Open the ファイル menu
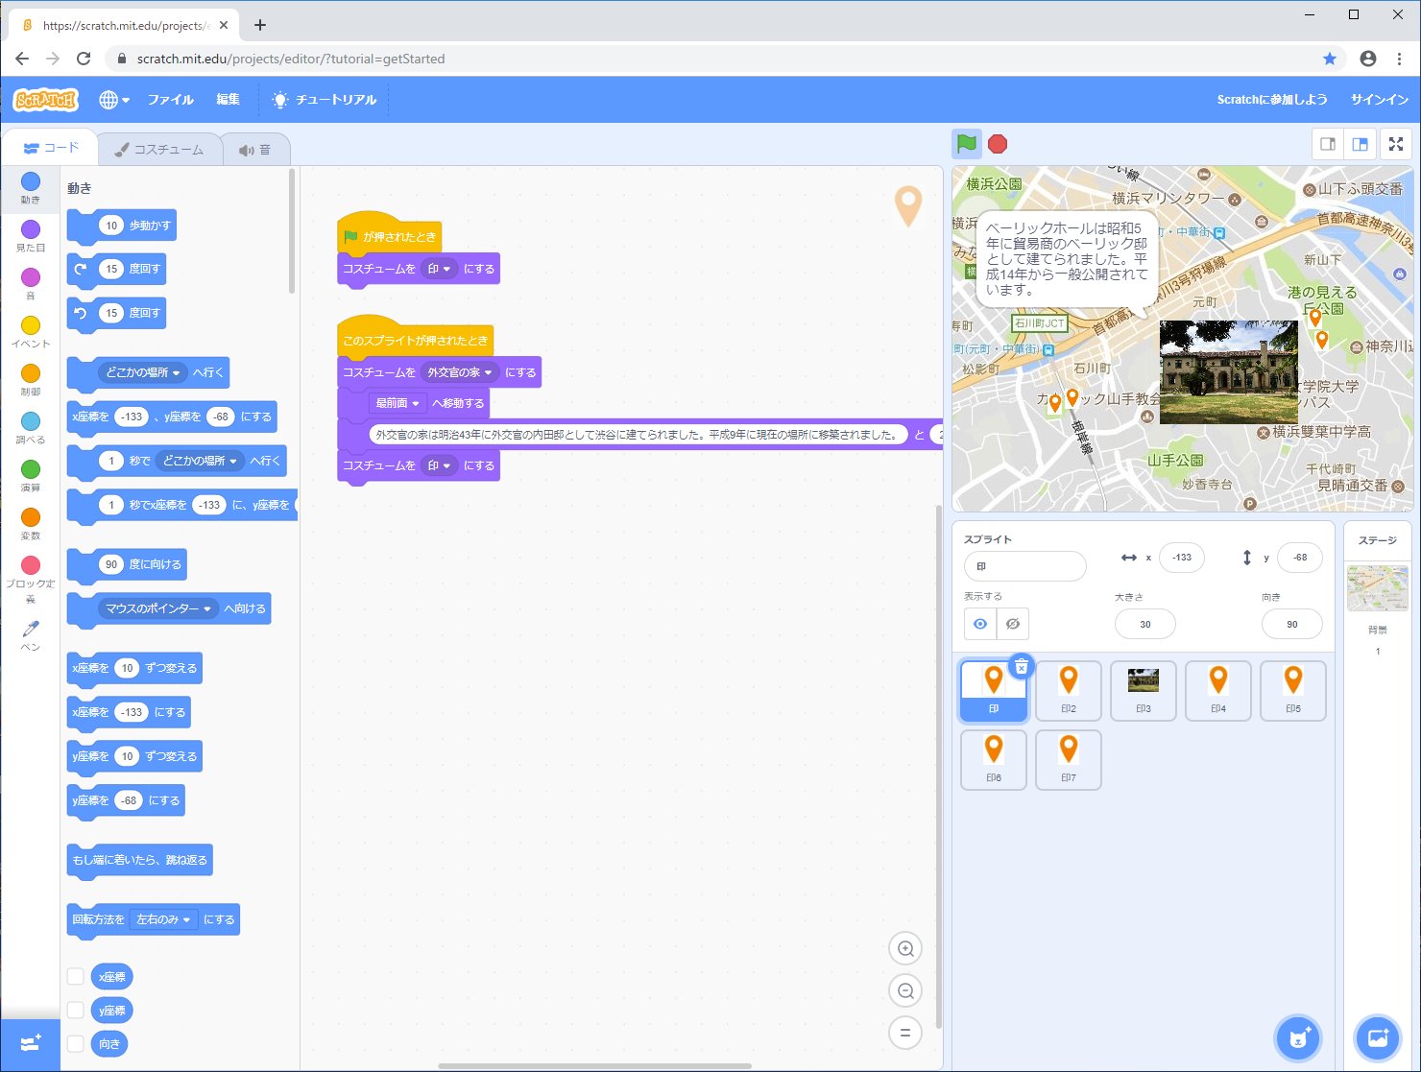Screen dimensions: 1421x1072 pos(170,100)
